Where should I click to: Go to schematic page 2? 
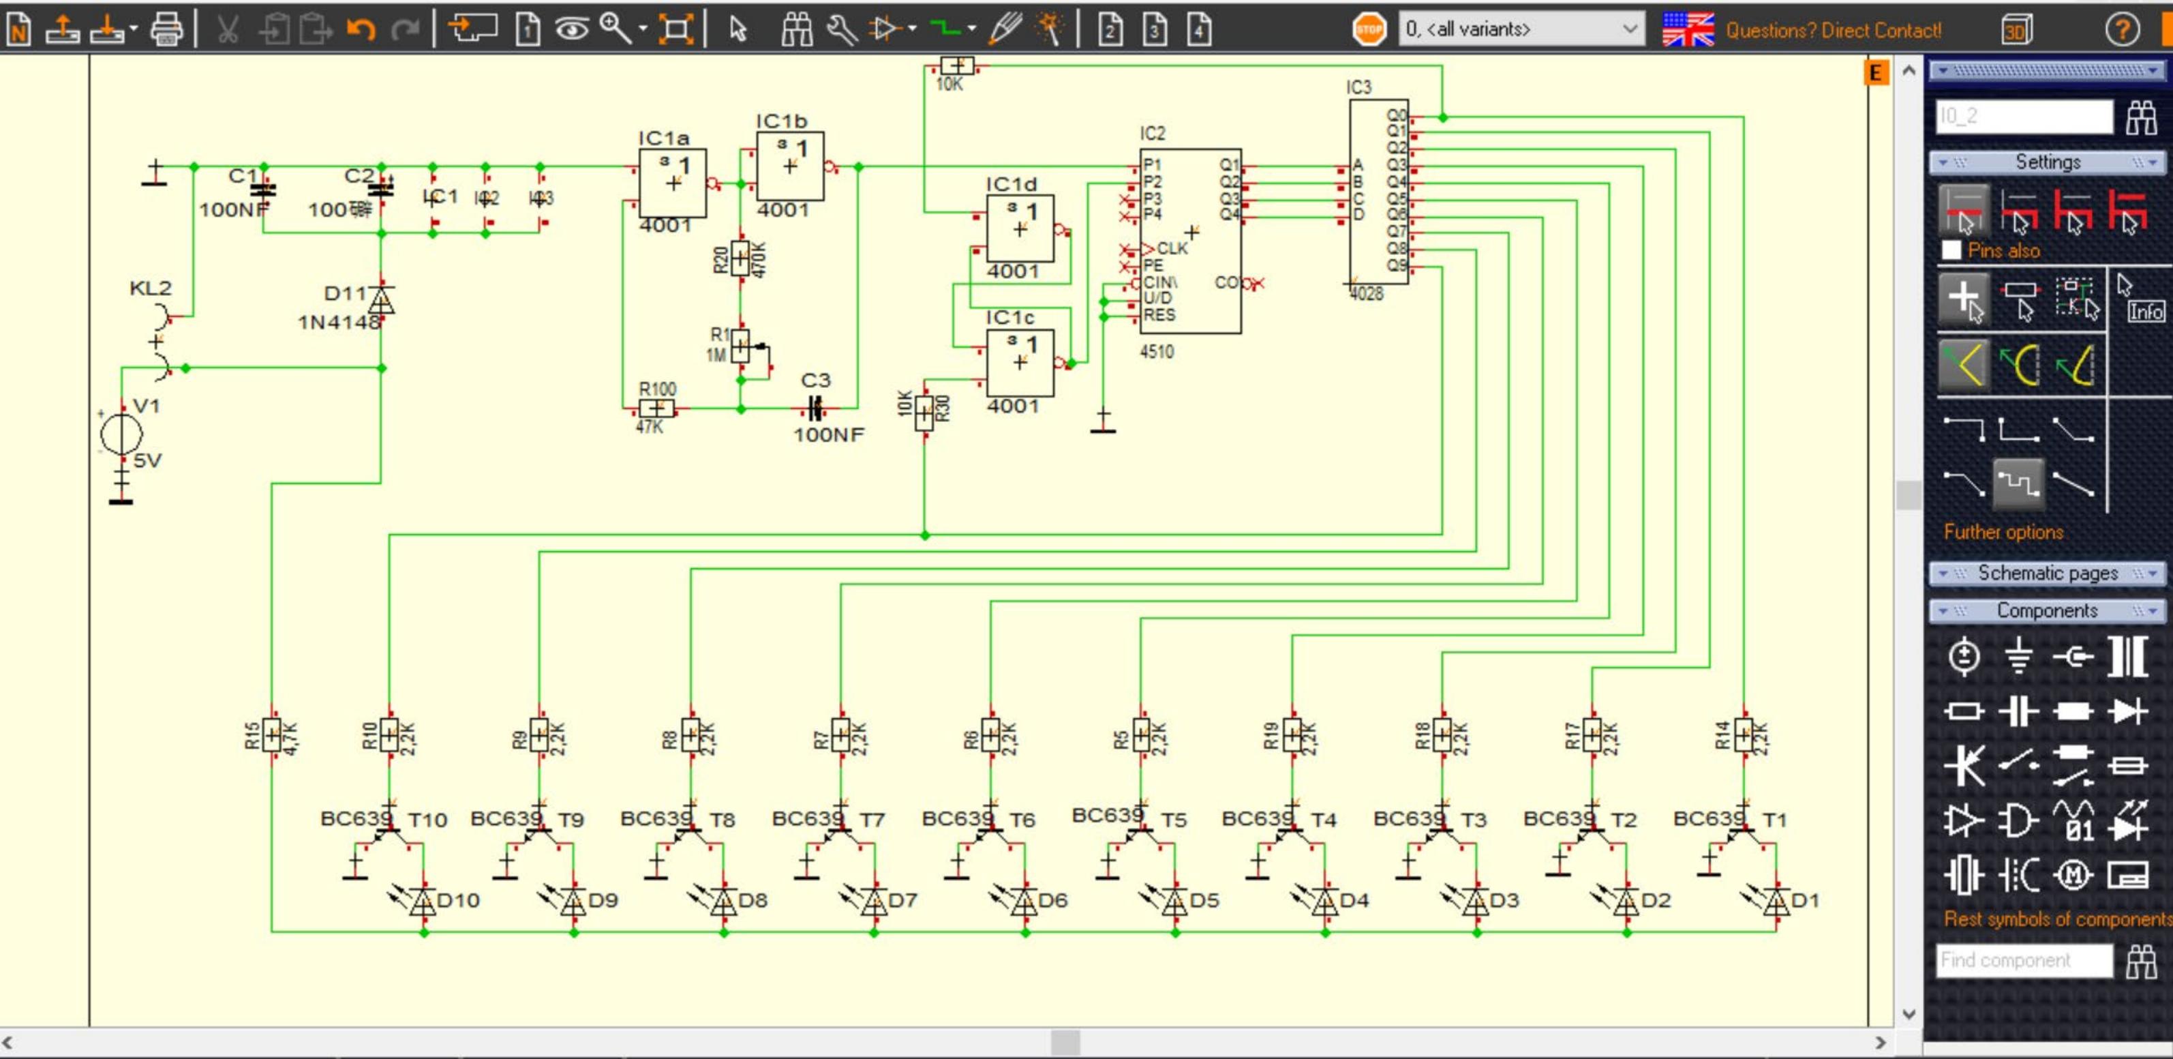[1111, 29]
